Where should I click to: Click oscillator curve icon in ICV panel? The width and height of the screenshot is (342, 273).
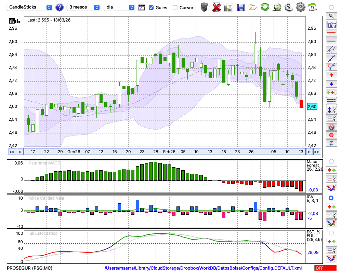coord(331,223)
